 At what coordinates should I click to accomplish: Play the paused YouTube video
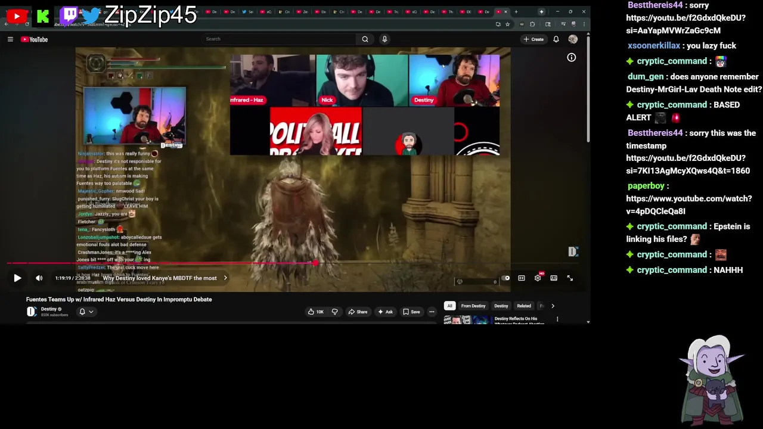point(17,278)
